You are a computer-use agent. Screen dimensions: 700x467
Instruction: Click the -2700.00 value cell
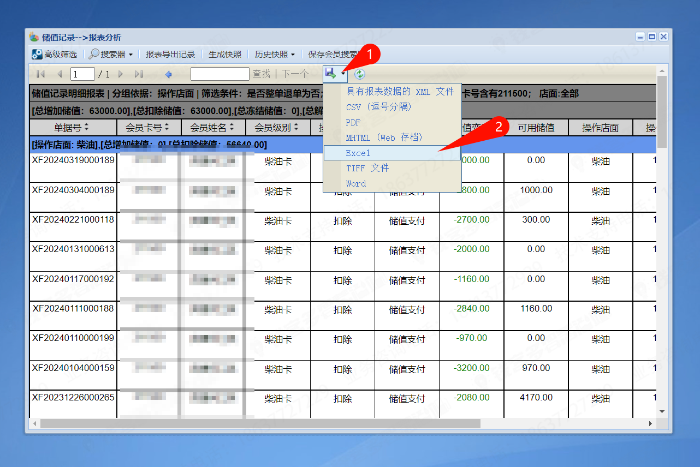coord(472,220)
